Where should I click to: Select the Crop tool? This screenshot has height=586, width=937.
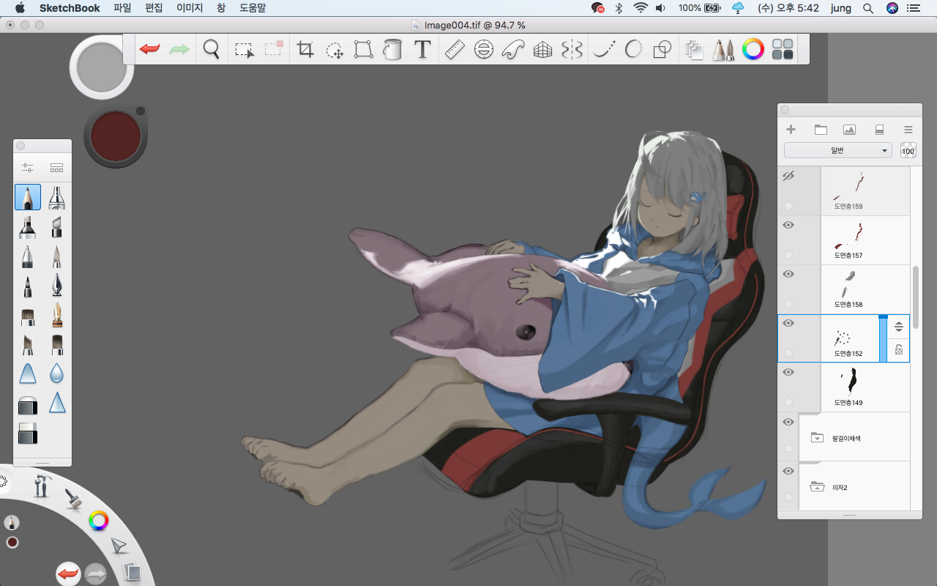pos(305,50)
